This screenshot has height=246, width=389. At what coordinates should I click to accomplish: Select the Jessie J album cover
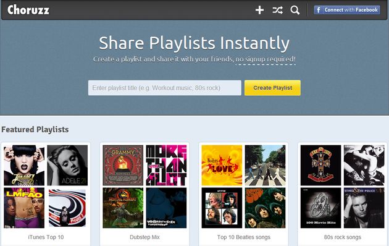pos(24,165)
